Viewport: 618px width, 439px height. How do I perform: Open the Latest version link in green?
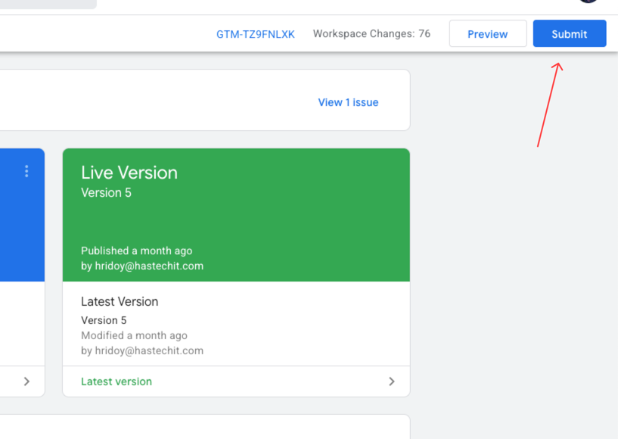tap(116, 381)
